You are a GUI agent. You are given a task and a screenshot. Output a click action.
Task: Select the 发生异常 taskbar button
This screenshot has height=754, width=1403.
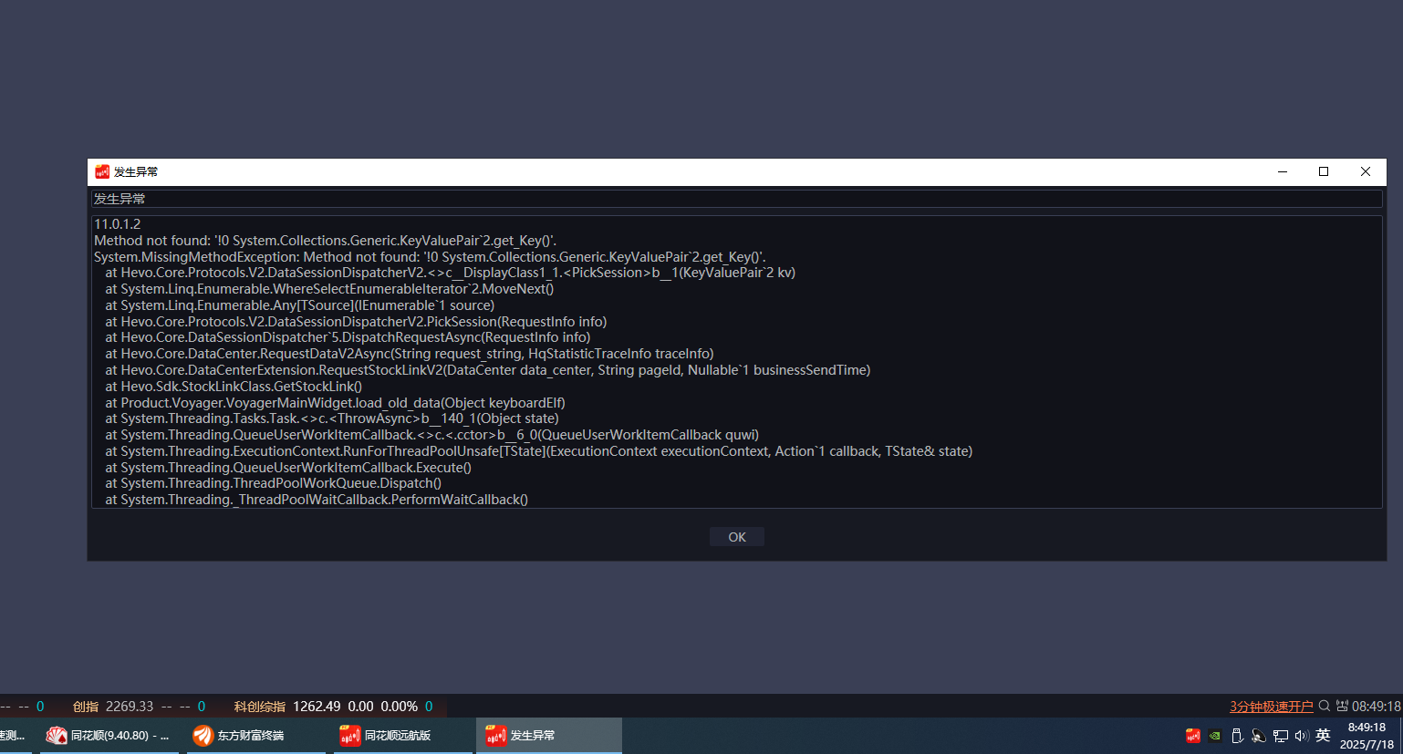click(548, 735)
